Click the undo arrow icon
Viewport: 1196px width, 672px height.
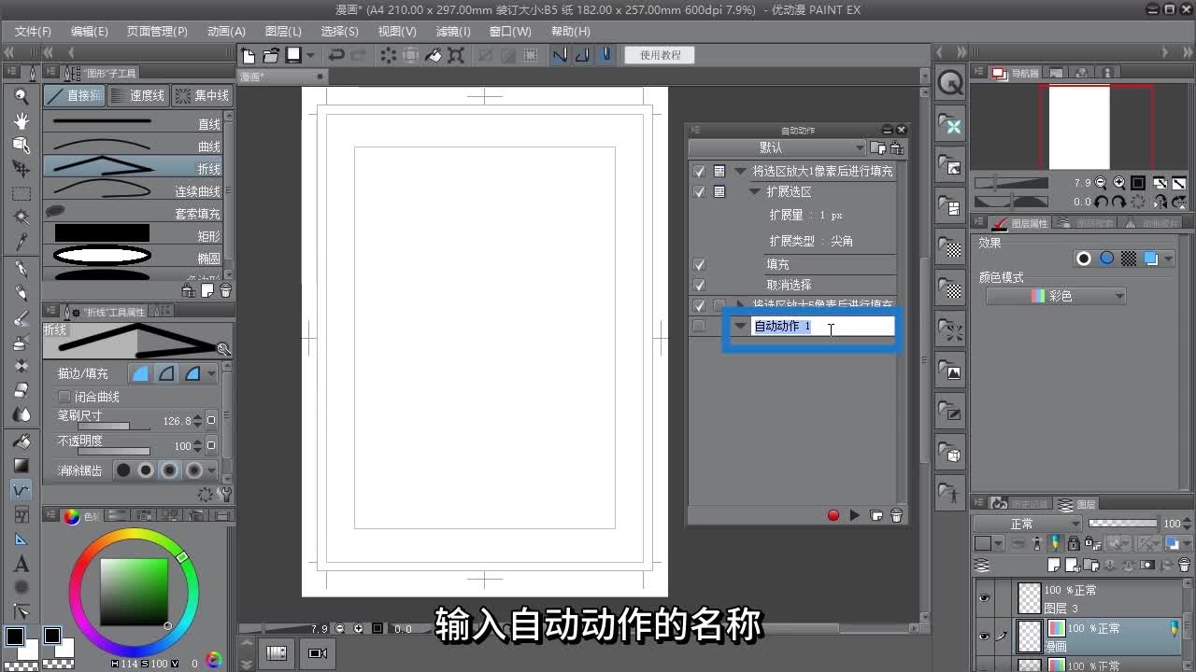click(x=336, y=55)
